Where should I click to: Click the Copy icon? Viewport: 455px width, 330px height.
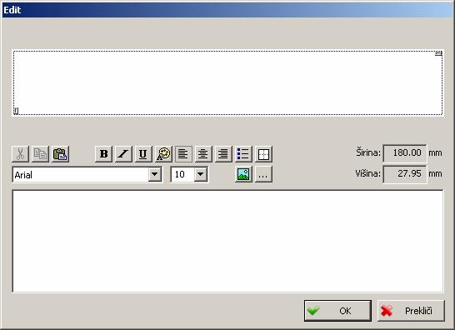[x=40, y=154]
